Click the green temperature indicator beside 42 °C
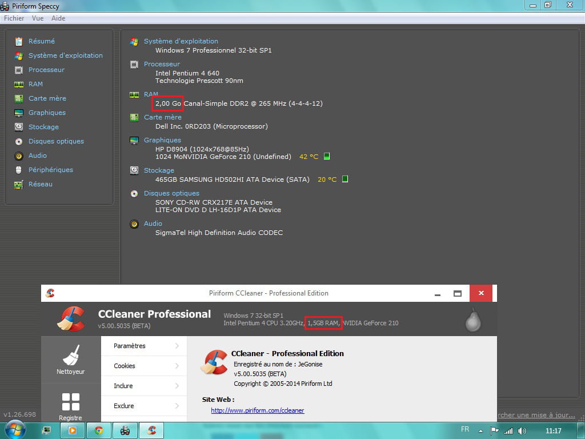Screen dimensions: 585x439 click(327, 156)
